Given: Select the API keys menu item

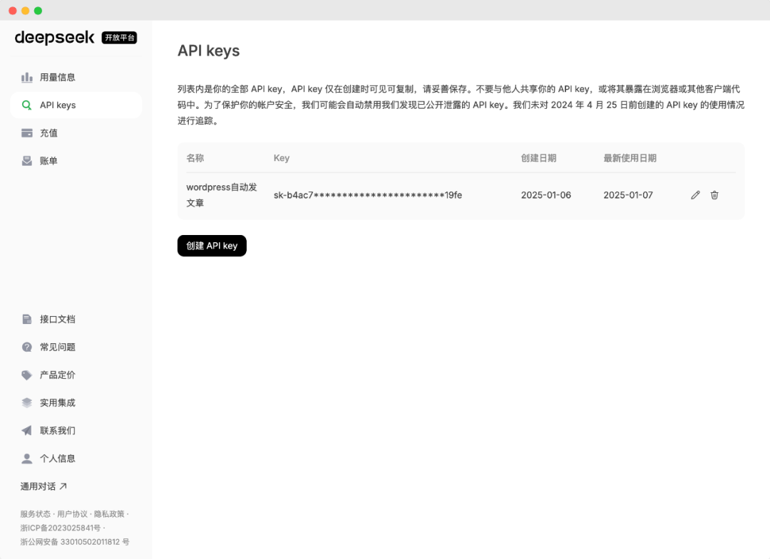Looking at the screenshot, I should pos(76,105).
